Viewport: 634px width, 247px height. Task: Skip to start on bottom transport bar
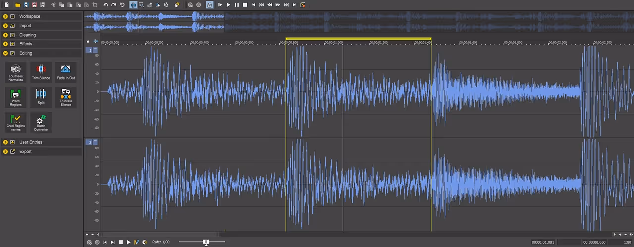click(105, 242)
